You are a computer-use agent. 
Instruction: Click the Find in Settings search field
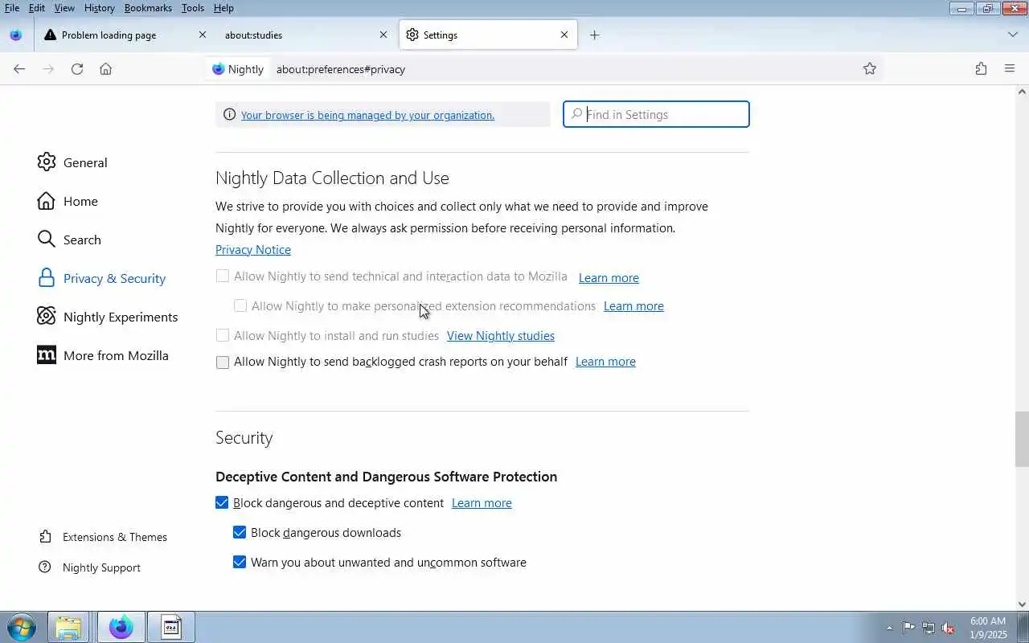click(x=656, y=114)
